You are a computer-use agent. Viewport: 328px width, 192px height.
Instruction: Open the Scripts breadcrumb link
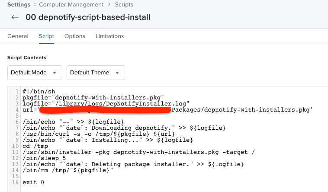124,5
